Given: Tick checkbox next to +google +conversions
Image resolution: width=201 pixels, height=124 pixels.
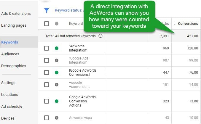Looking at the screenshot, I should pos(47,85).
